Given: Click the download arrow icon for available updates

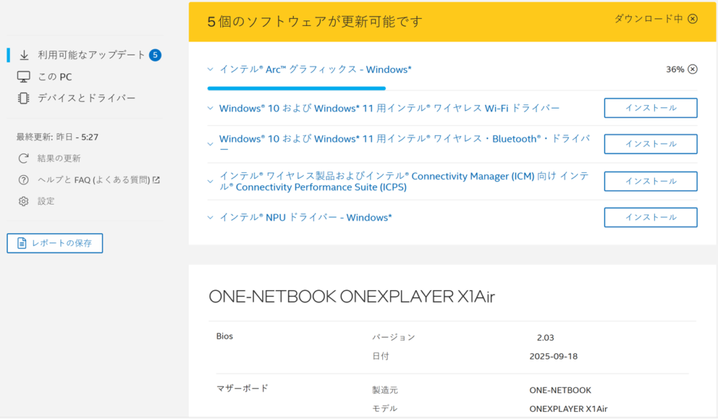Looking at the screenshot, I should coord(24,55).
